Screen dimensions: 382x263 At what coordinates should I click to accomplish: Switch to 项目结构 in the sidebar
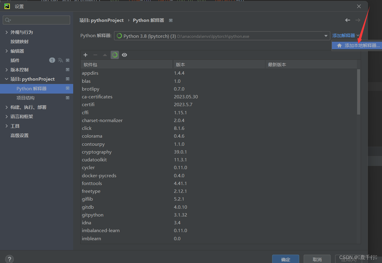[25, 98]
